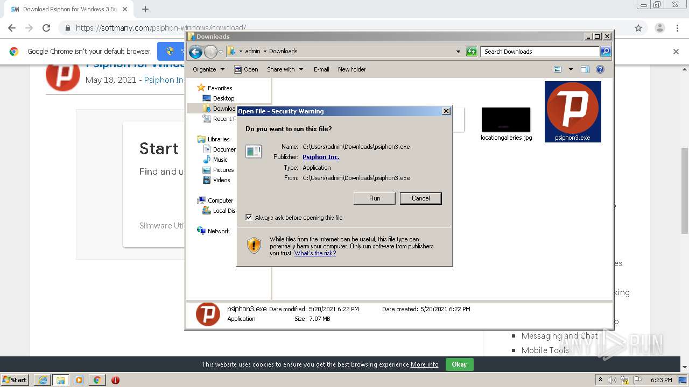The width and height of the screenshot is (689, 387).
Task: Open volume control in system tray
Action: tap(612, 380)
